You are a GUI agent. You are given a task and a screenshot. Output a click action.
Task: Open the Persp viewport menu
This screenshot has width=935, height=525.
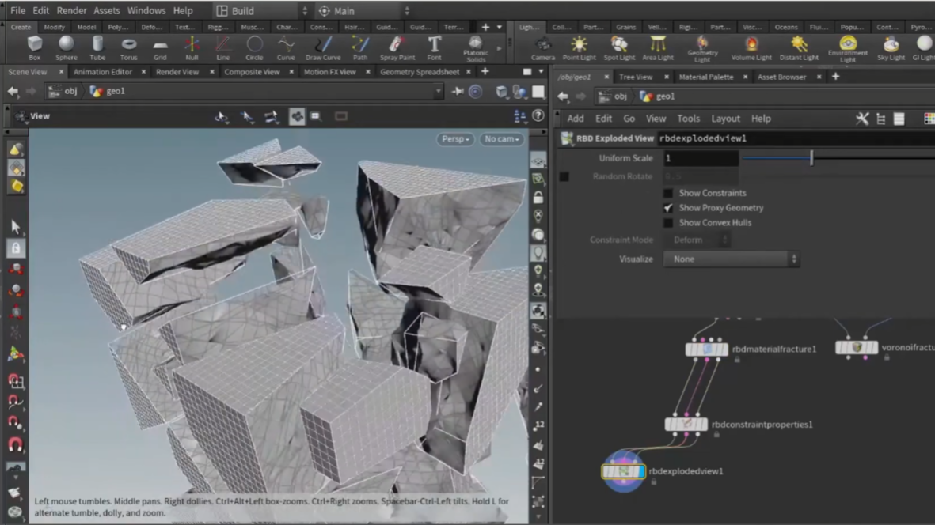pyautogui.click(x=455, y=138)
